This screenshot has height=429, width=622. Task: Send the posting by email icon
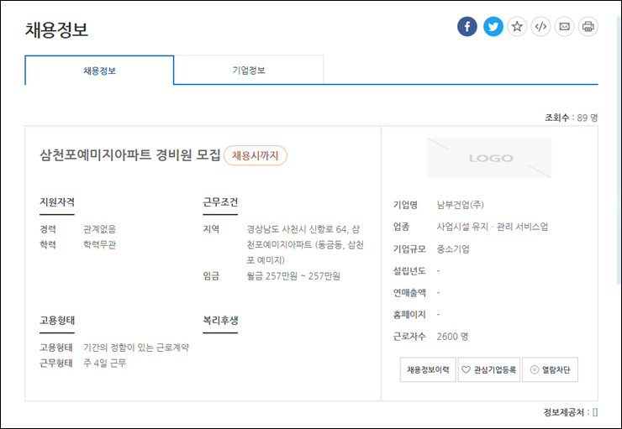coord(565,27)
